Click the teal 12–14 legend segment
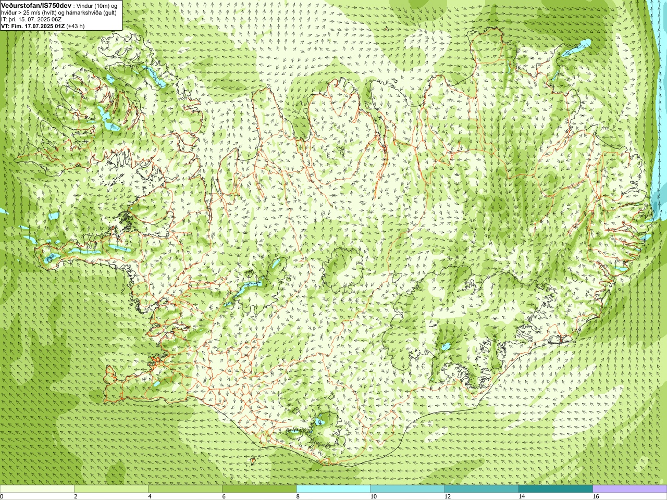The image size is (667, 500). tap(481, 489)
